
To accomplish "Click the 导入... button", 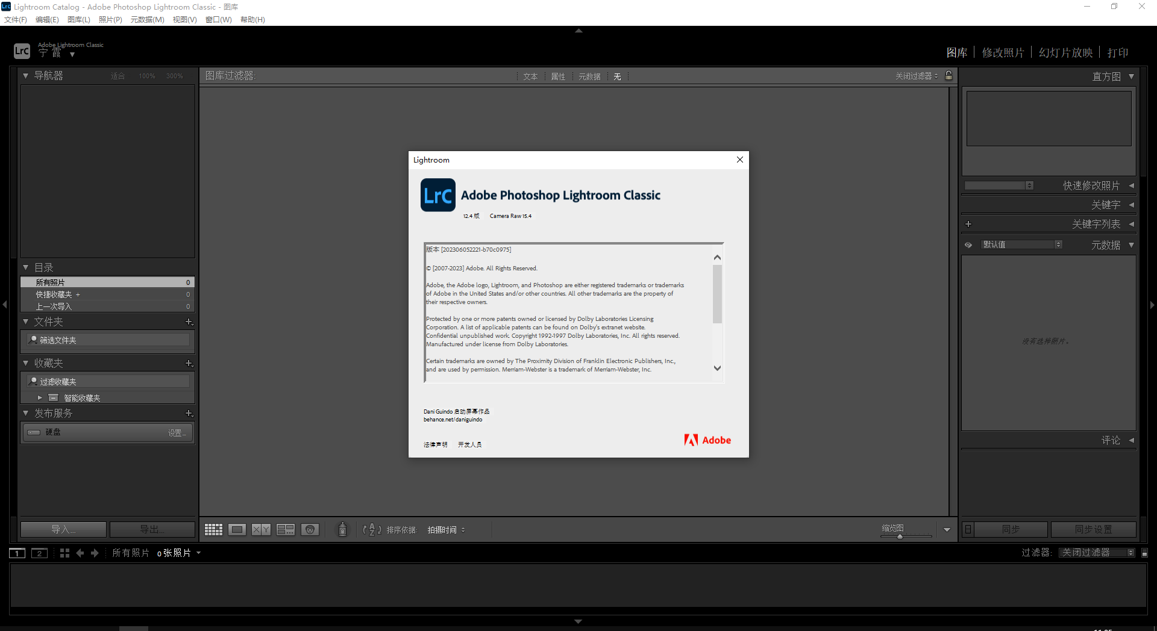I will click(x=63, y=529).
